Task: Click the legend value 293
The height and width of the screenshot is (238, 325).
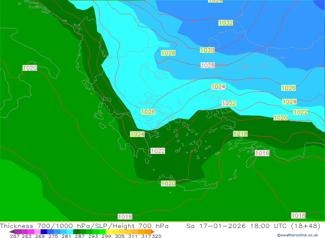Action: pyautogui.click(x=93, y=236)
